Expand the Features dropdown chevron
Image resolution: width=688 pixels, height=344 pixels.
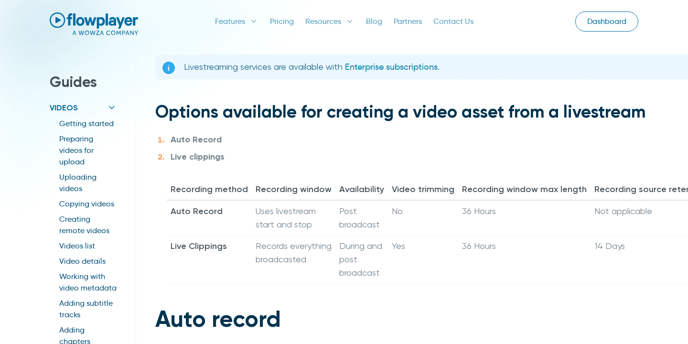click(254, 21)
